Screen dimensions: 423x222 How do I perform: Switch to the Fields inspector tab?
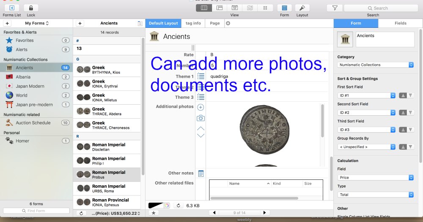click(x=400, y=23)
